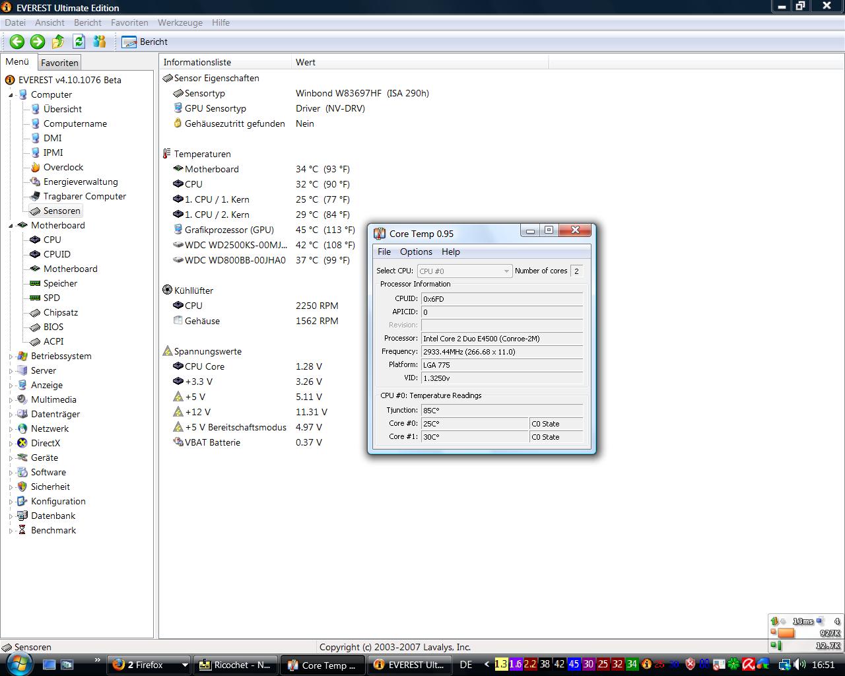845x676 pixels.
Task: Expand the Server tree node
Action: tap(11, 370)
